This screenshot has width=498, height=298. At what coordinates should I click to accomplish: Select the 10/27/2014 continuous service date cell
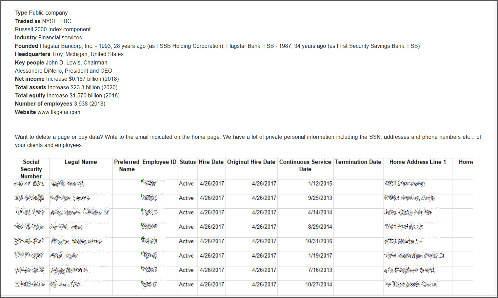click(x=319, y=284)
